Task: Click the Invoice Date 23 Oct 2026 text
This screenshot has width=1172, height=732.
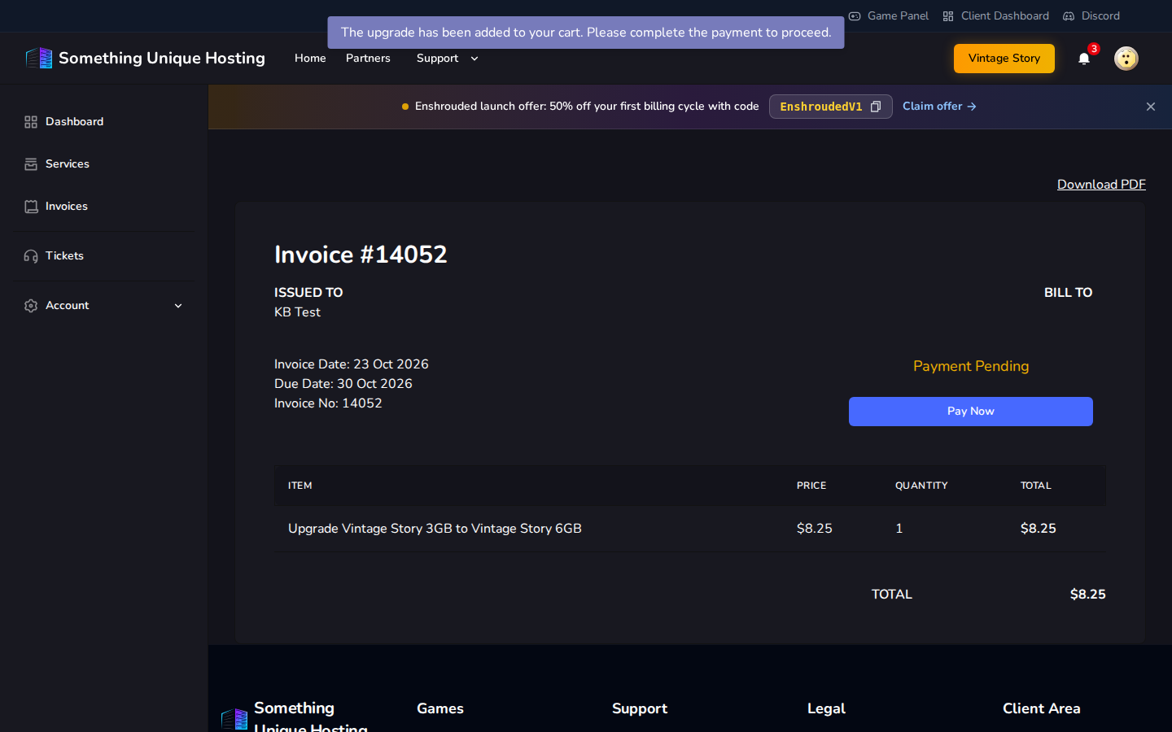Action: tap(352, 364)
